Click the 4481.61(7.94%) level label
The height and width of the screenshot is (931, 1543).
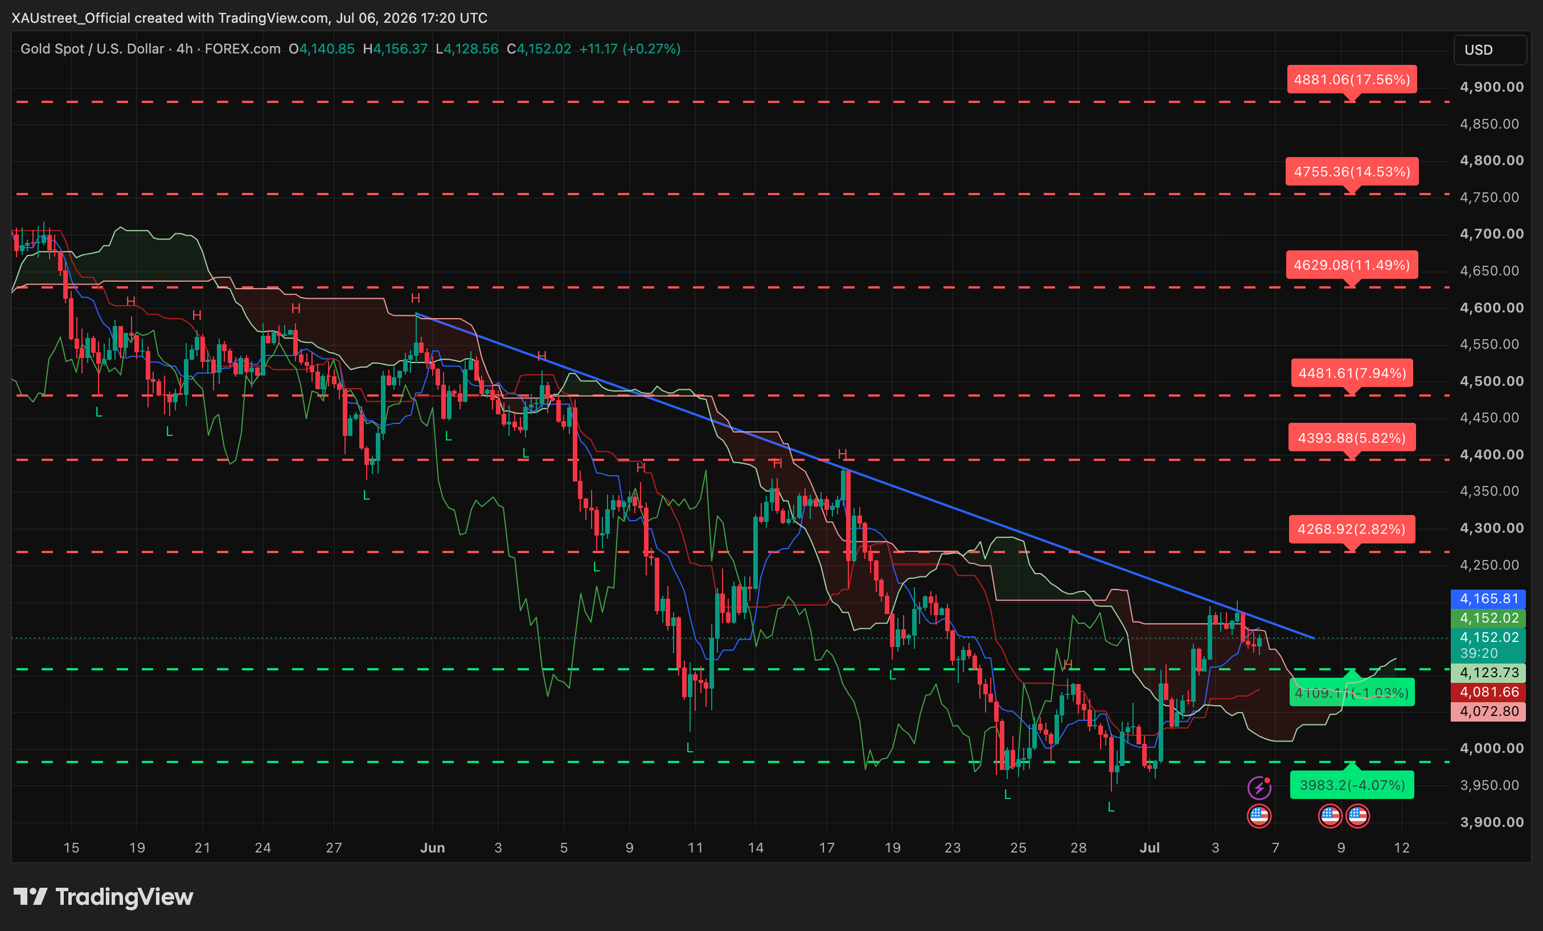coord(1352,373)
